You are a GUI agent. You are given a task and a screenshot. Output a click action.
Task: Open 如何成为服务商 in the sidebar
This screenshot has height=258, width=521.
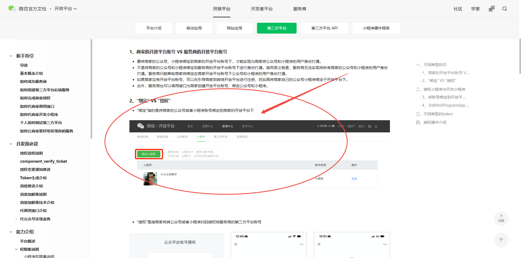[x=33, y=81]
